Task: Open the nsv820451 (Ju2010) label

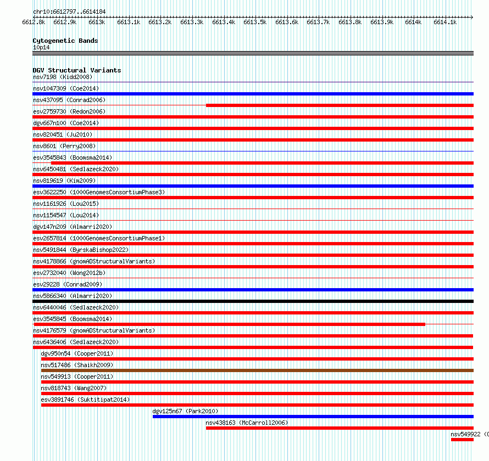Action: (63, 134)
